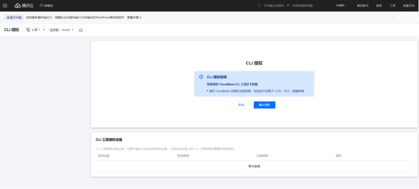419x189 pixels.
Task: Click the 快捷键 / shortcut hint
Action: (x=341, y=6)
